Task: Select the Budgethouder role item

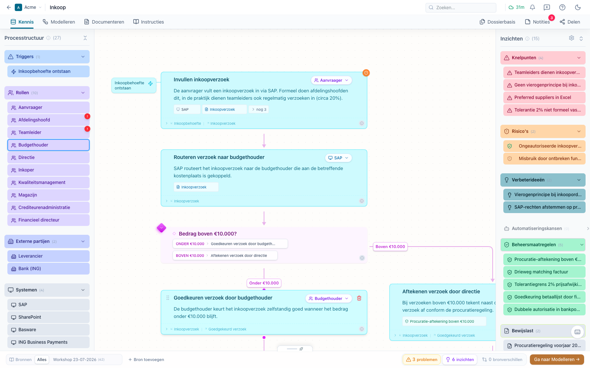Action: click(x=48, y=145)
